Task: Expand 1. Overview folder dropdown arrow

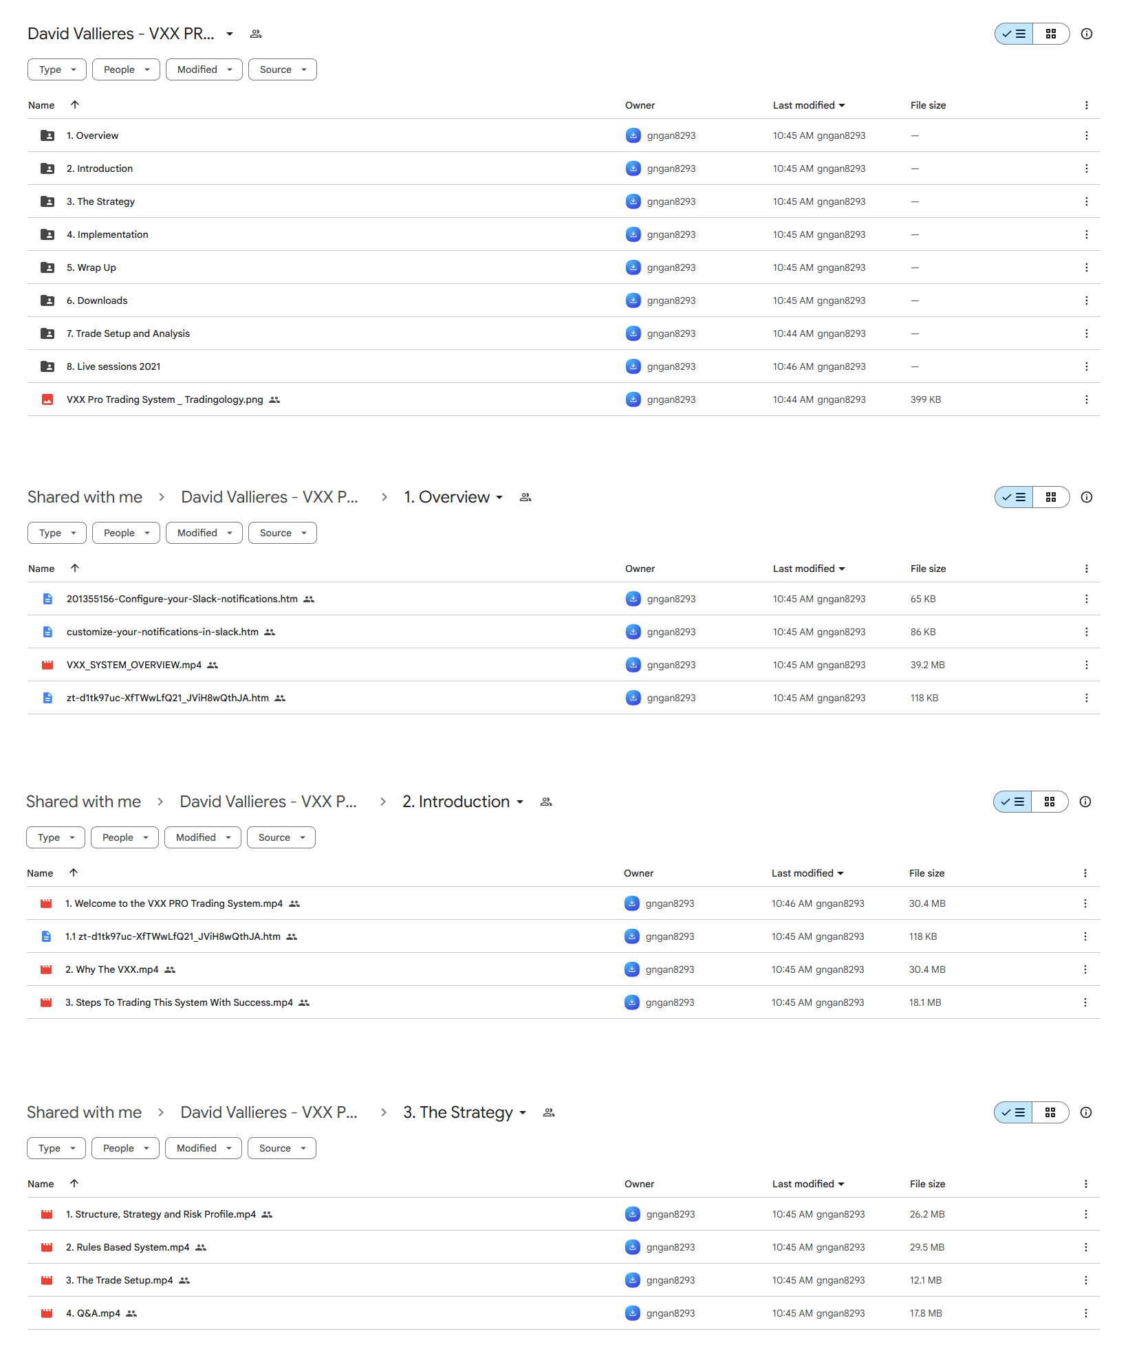Action: [x=499, y=497]
